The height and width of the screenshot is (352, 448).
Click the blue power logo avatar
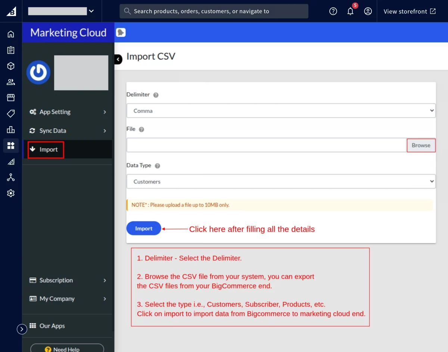[x=38, y=72]
